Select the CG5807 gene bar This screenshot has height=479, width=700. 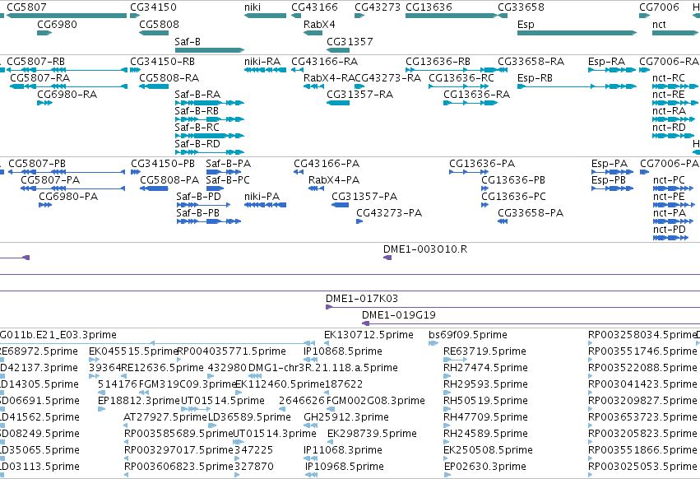click(x=67, y=16)
